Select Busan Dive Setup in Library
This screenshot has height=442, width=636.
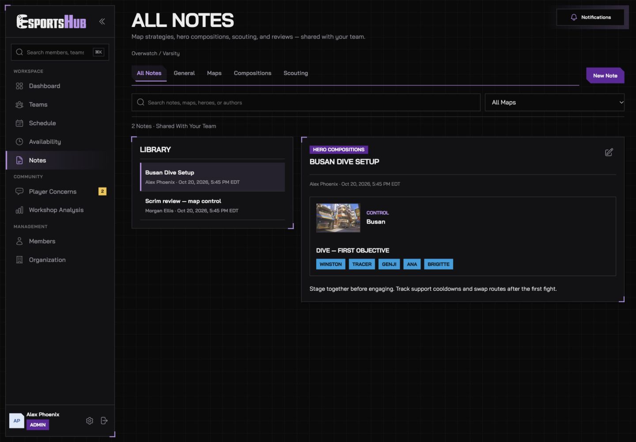212,177
